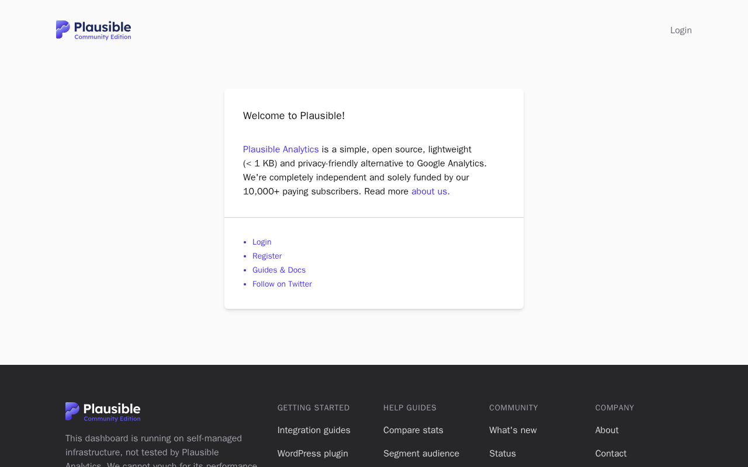Click the Plausible logo in the footer
Image resolution: width=748 pixels, height=467 pixels.
pos(103,412)
